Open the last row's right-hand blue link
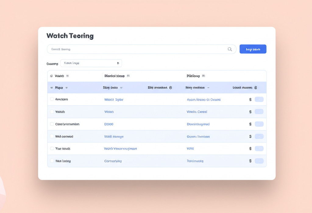This screenshot has height=213, width=312. point(195,161)
